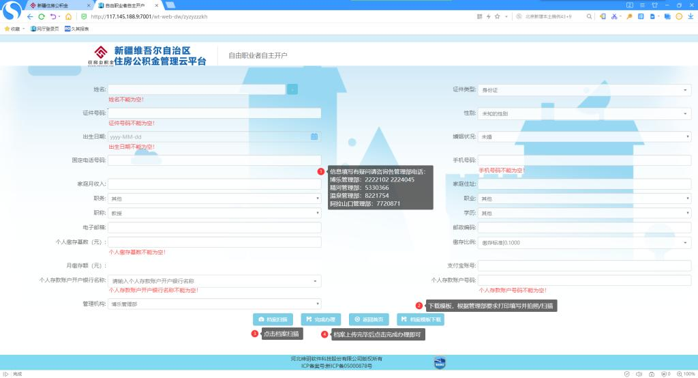Click the browser back arrow
The width and height of the screenshot is (698, 378).
[x=30, y=16]
